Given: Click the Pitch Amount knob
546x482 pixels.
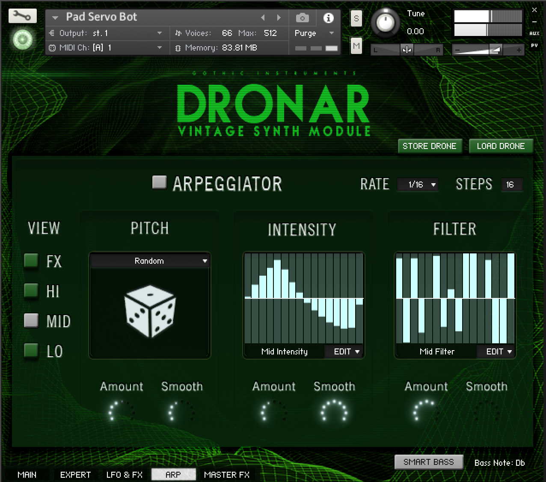Looking at the screenshot, I should [122, 411].
